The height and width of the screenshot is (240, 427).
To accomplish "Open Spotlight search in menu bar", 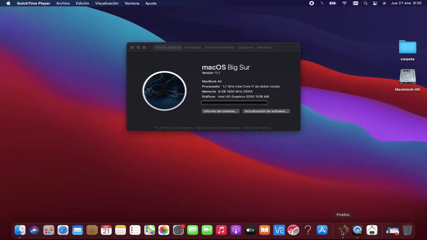I will point(366,3).
